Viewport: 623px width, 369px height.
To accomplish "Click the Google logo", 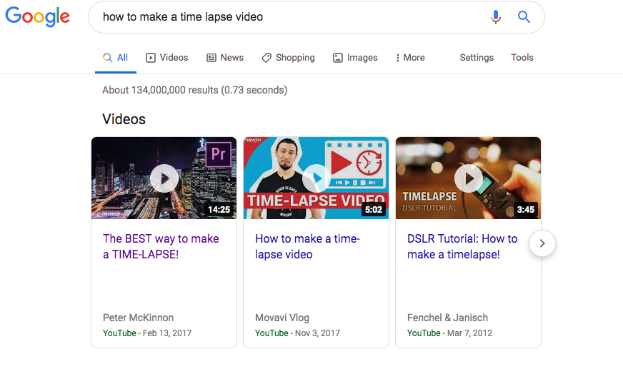I will point(38,16).
